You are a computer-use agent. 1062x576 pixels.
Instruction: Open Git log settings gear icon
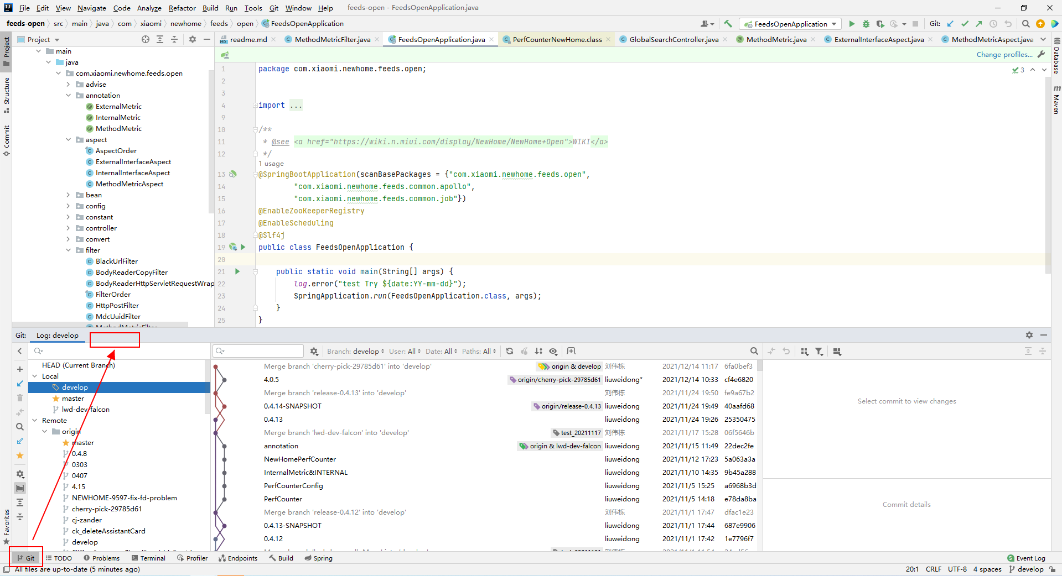314,351
